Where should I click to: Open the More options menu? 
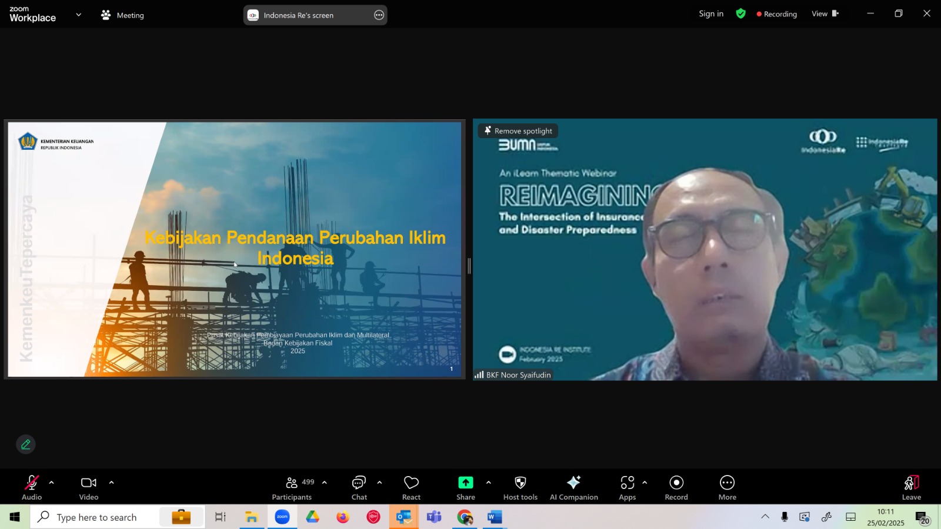727,488
